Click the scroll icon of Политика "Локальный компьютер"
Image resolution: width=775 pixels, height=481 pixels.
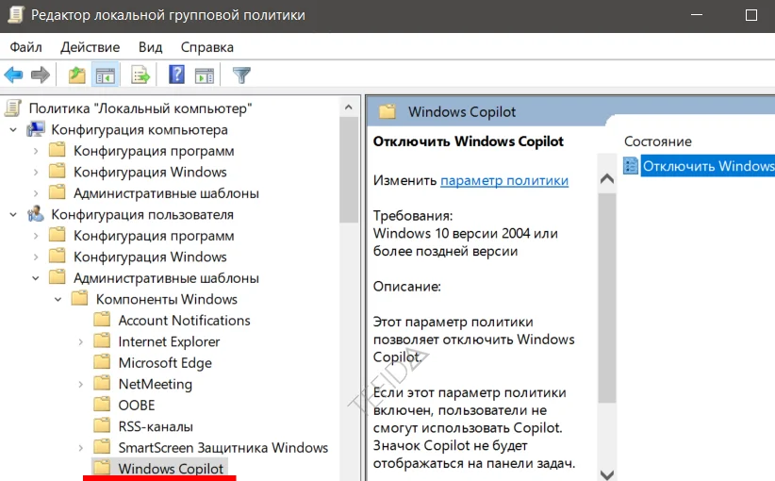13,108
